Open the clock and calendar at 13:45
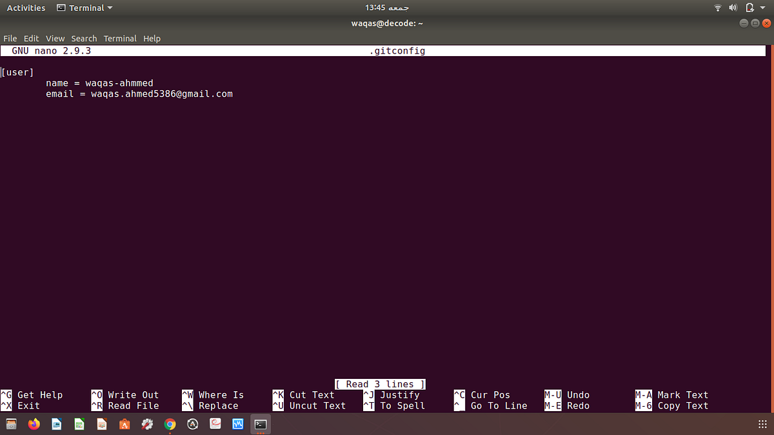The width and height of the screenshot is (774, 435). coord(387,8)
